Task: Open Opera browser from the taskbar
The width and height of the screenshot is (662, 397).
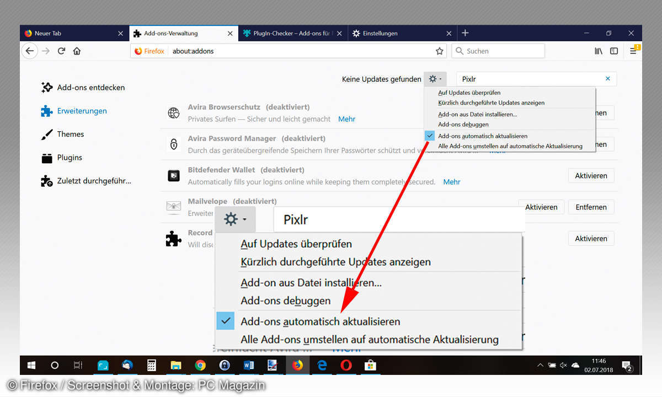Action: (x=346, y=365)
